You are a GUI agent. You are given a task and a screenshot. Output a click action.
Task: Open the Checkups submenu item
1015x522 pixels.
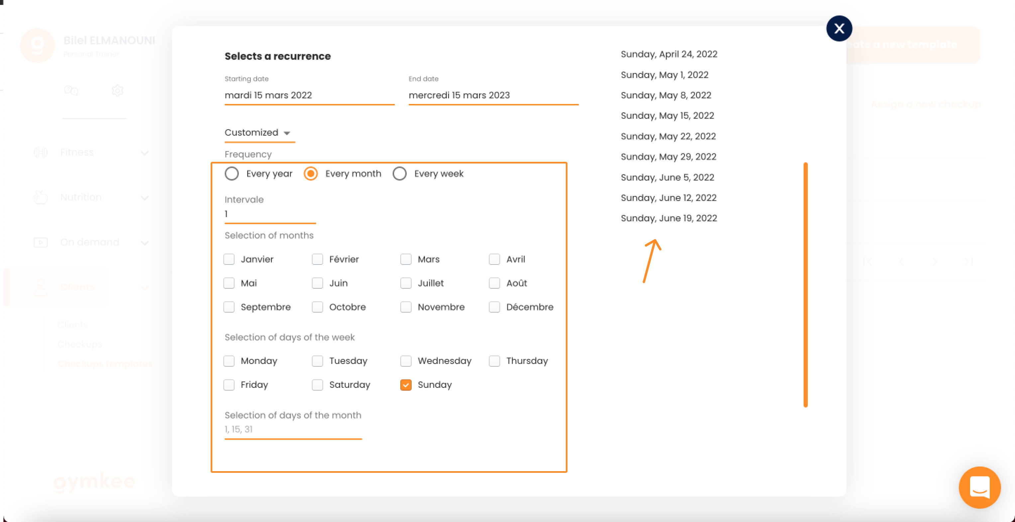pos(80,344)
